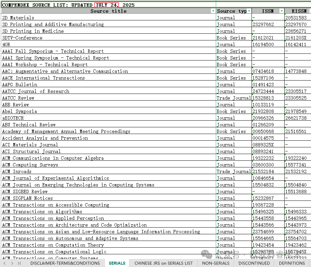Screen dimensions: 311x267
Task: Select 'AACE International Transactions' cell
Action: (109, 78)
